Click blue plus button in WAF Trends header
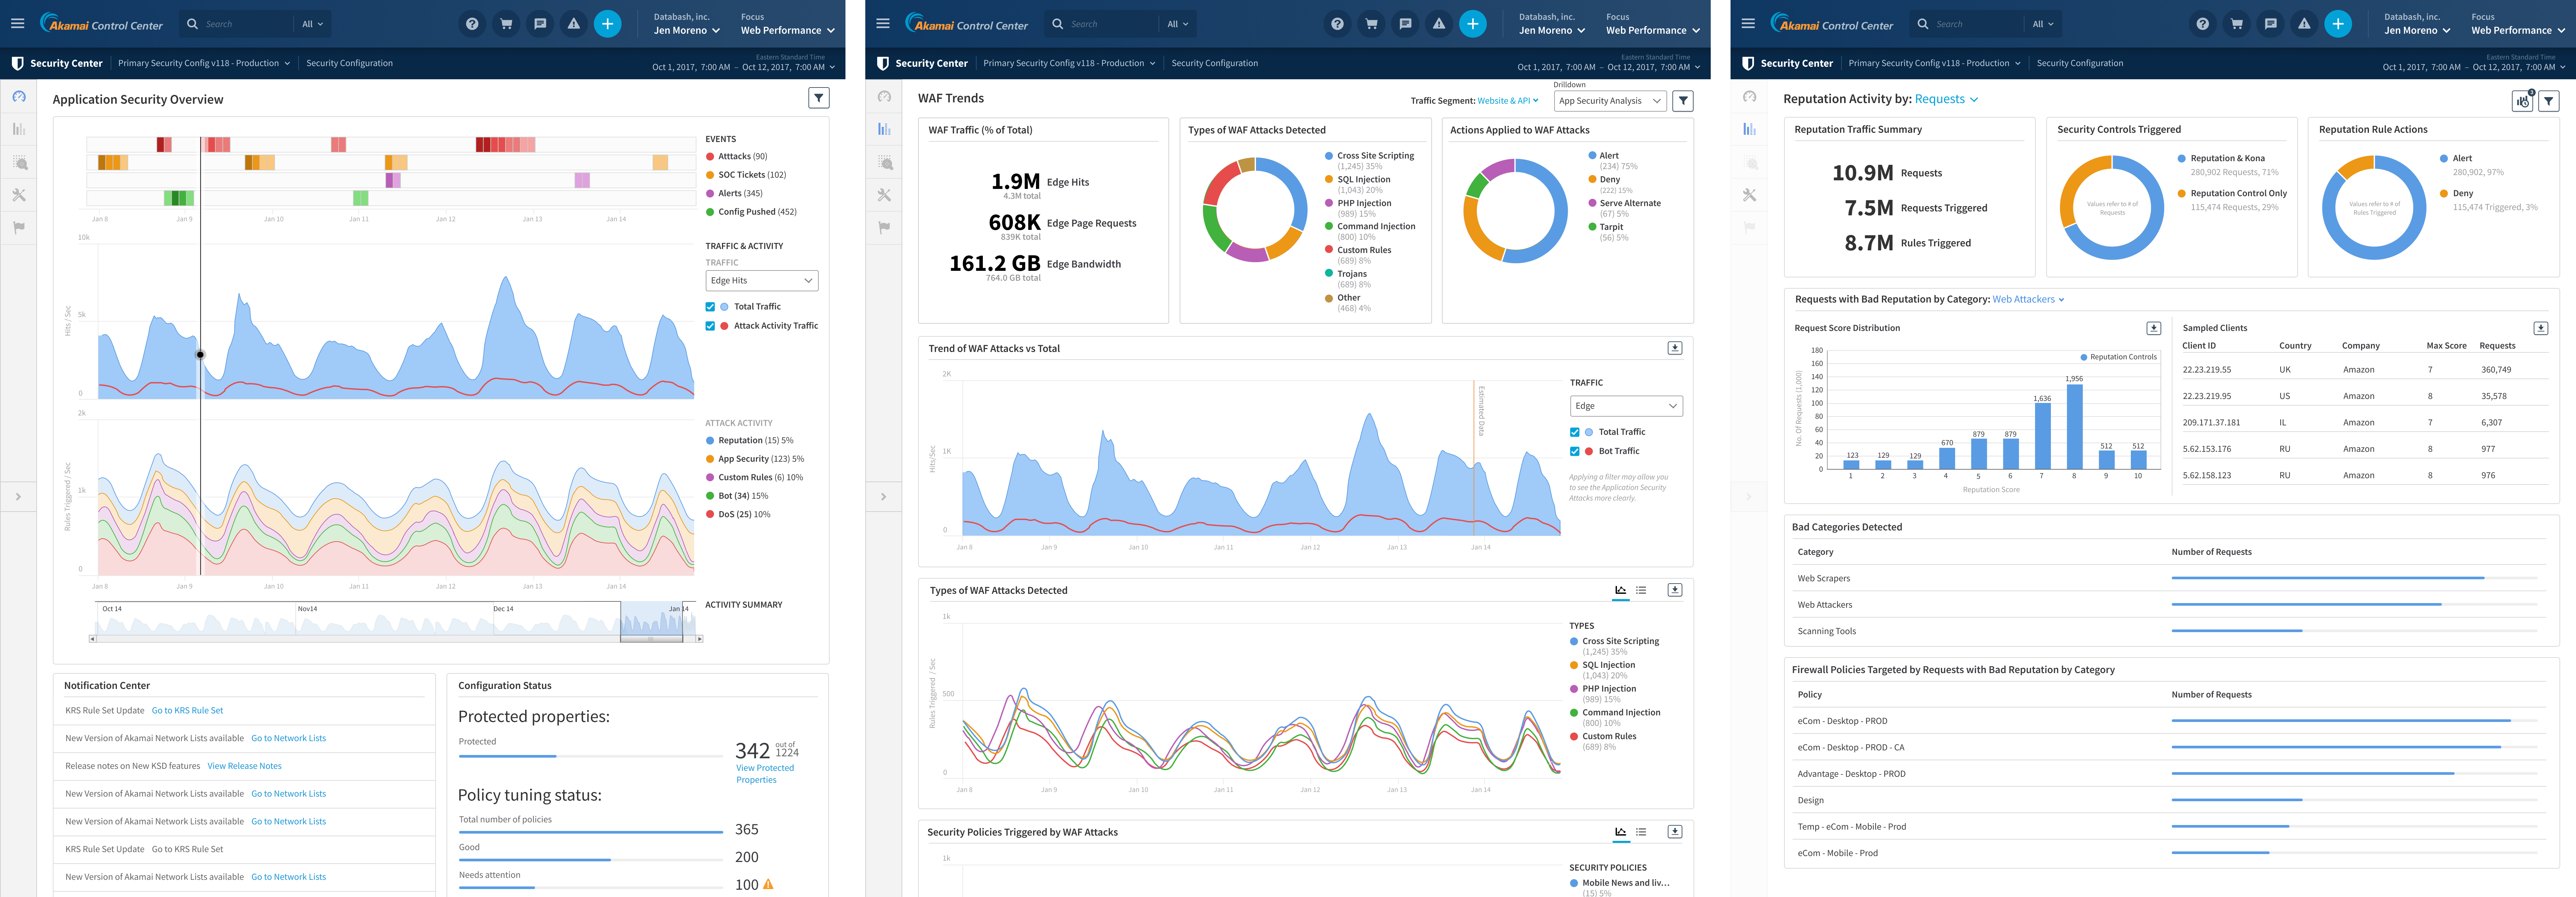Viewport: 2576px width, 897px height. [1473, 24]
